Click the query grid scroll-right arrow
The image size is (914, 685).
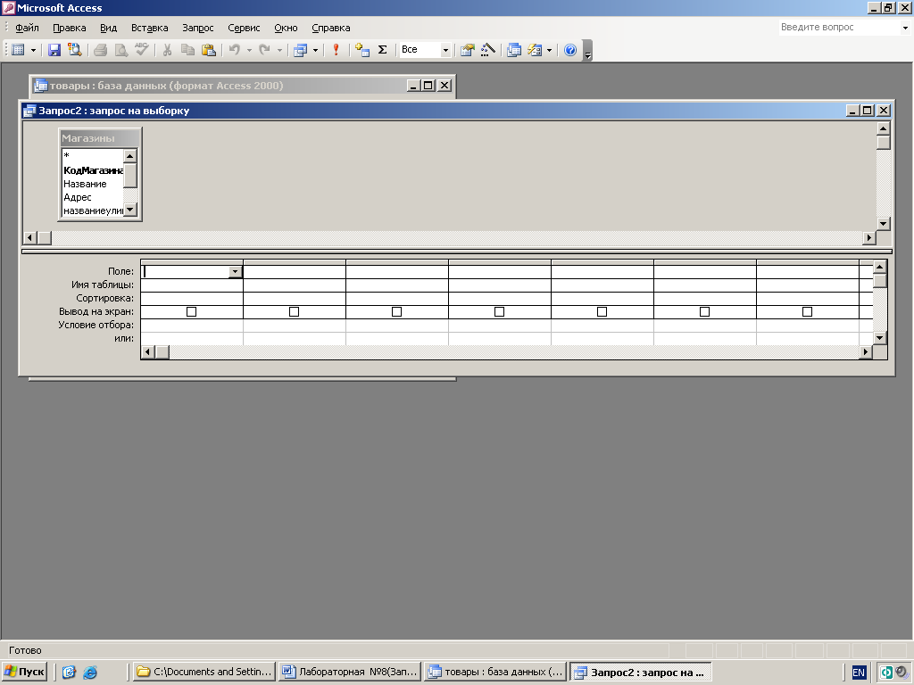click(866, 351)
